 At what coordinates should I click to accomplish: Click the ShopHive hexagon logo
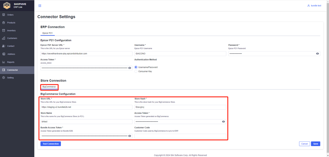coord(7,5)
